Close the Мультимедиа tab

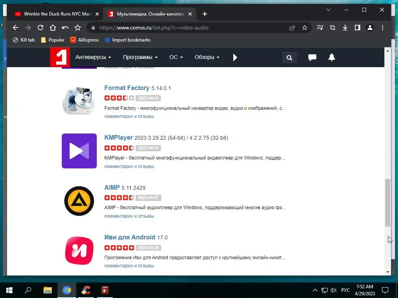[x=190, y=14]
